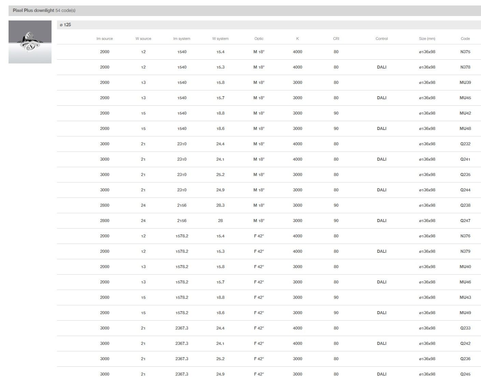Click the Control column header
The width and height of the screenshot is (481, 379).
pyautogui.click(x=381, y=39)
